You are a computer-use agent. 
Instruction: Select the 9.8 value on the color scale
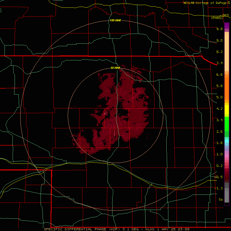(219, 29)
